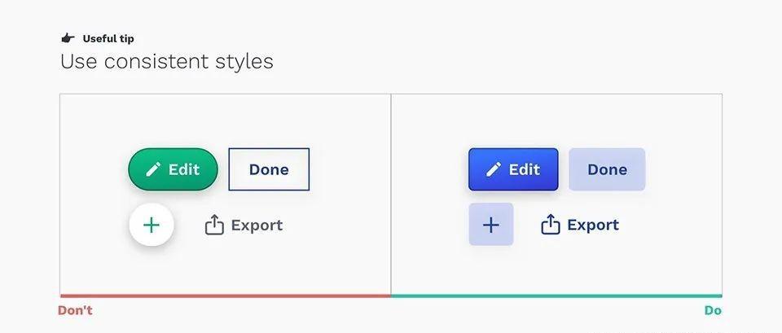
Task: Click the gray Export text label
Action: coord(257,226)
